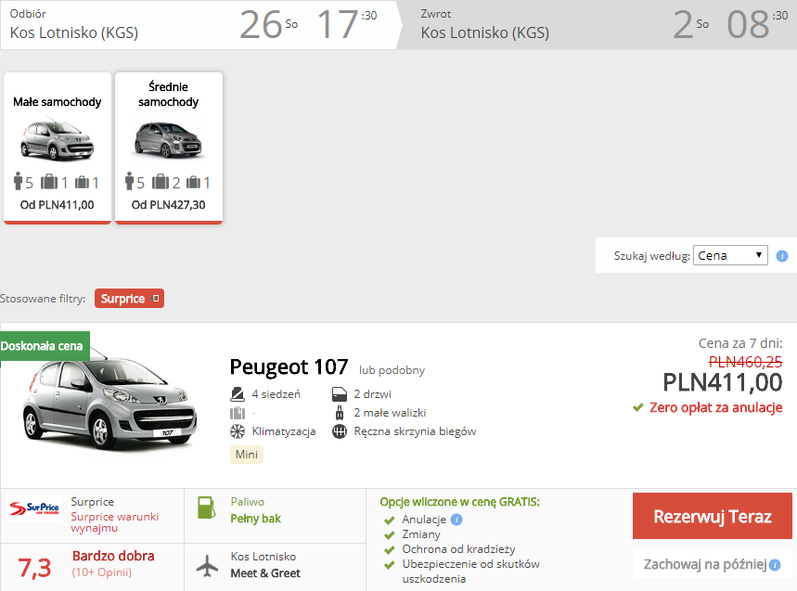Click the Mini category label
The height and width of the screenshot is (591, 797).
click(x=247, y=455)
